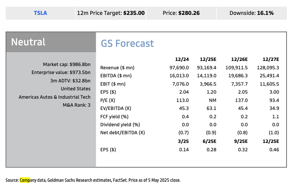Click the 12/27E column header
Screen dimensions: 292x189
tap(272, 59)
